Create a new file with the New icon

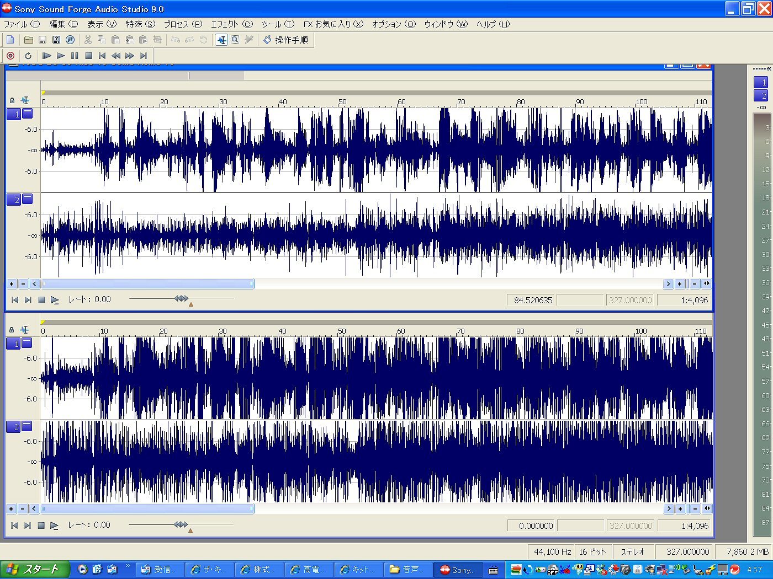[10, 40]
